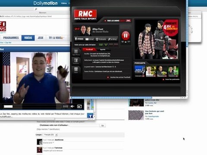Open the podcasts ad banner with two men
This screenshot has height=155, width=207.
[x=157, y=39]
